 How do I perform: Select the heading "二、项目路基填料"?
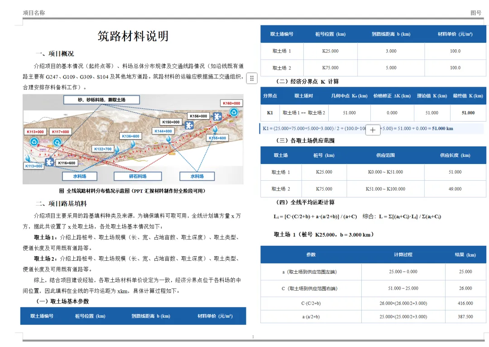61,203
